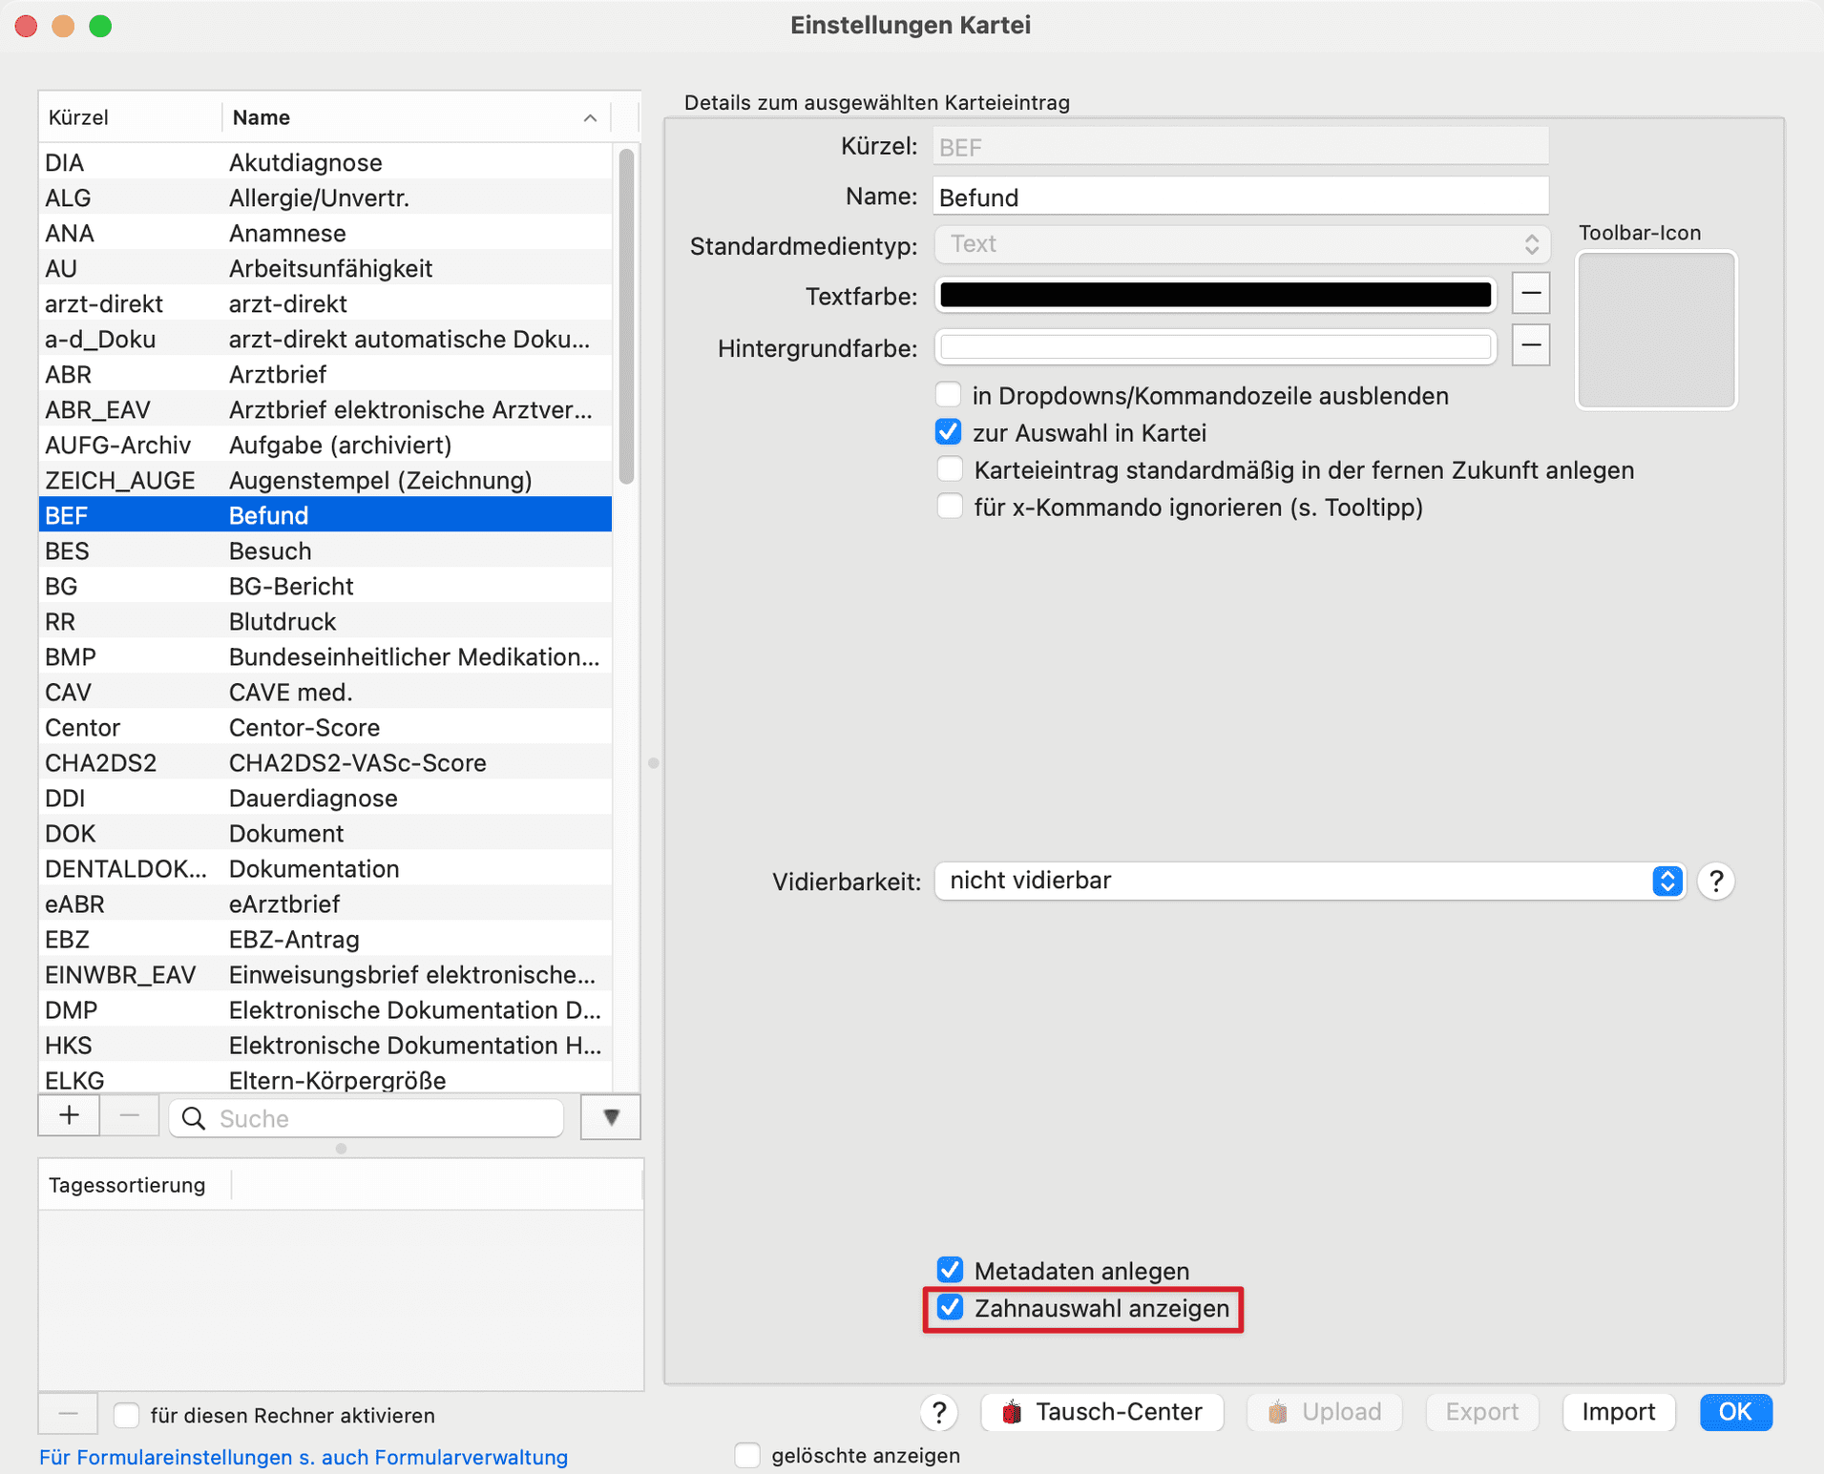Focus the Suche search field

[367, 1118]
